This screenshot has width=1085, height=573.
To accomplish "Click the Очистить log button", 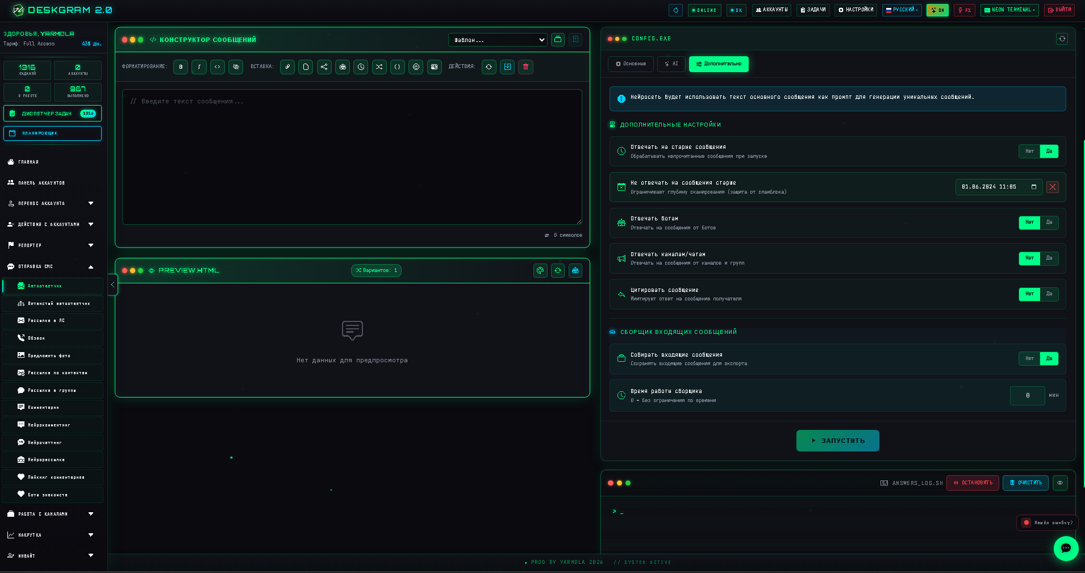I will [x=1025, y=483].
